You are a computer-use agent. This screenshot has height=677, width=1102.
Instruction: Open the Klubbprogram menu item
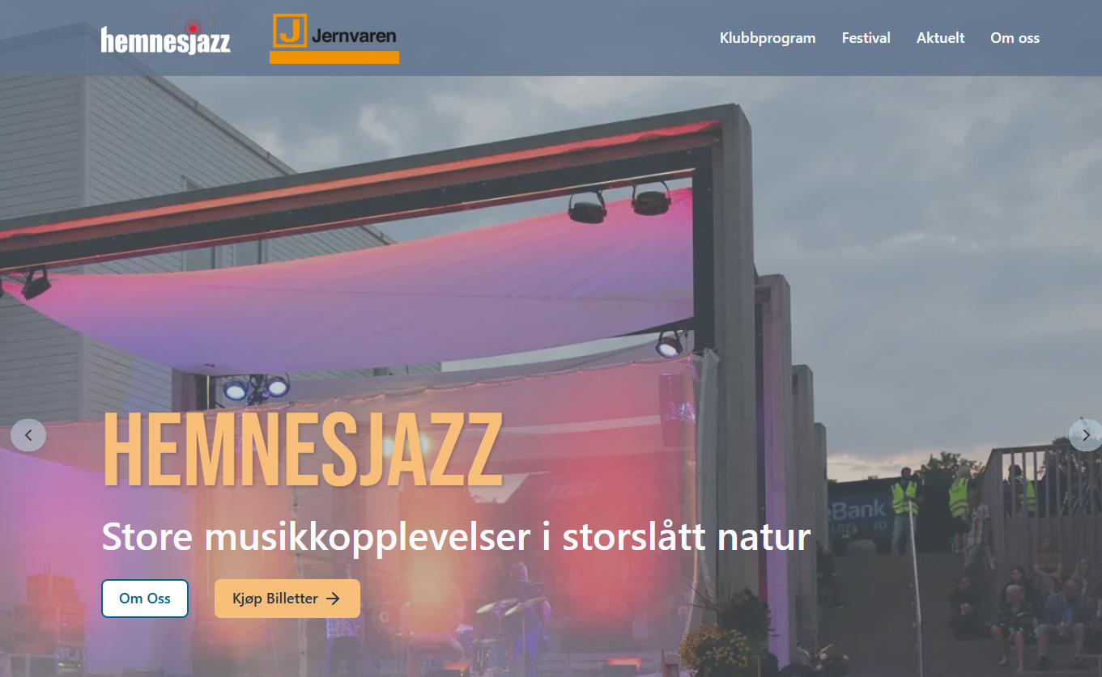coord(768,38)
